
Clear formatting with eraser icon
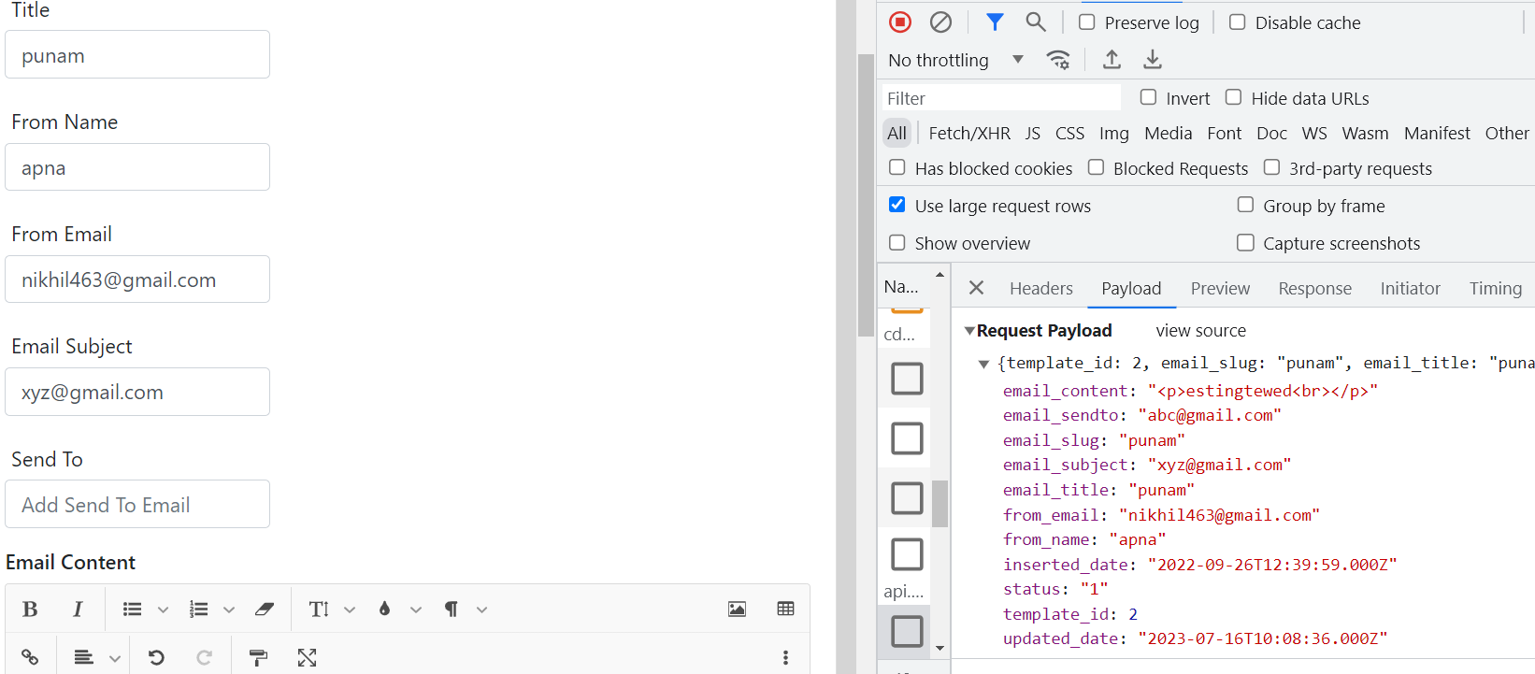point(265,609)
